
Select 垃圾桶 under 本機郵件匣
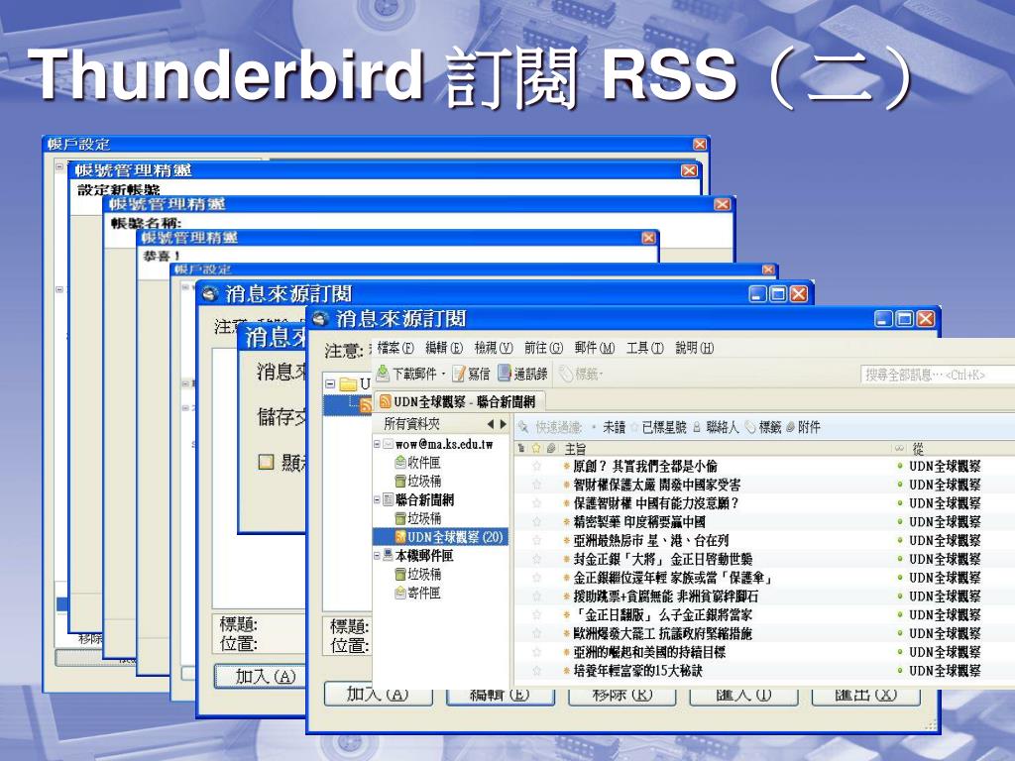coord(417,574)
